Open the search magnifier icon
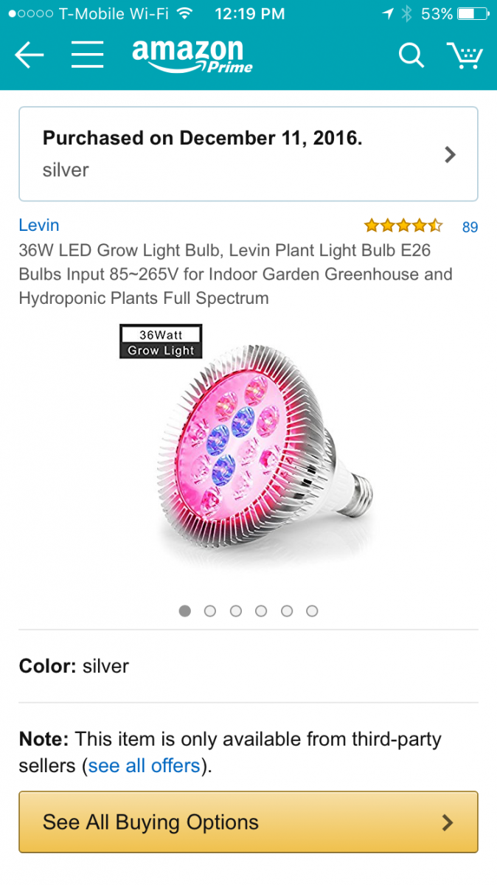The image size is (497, 885). coord(411,55)
